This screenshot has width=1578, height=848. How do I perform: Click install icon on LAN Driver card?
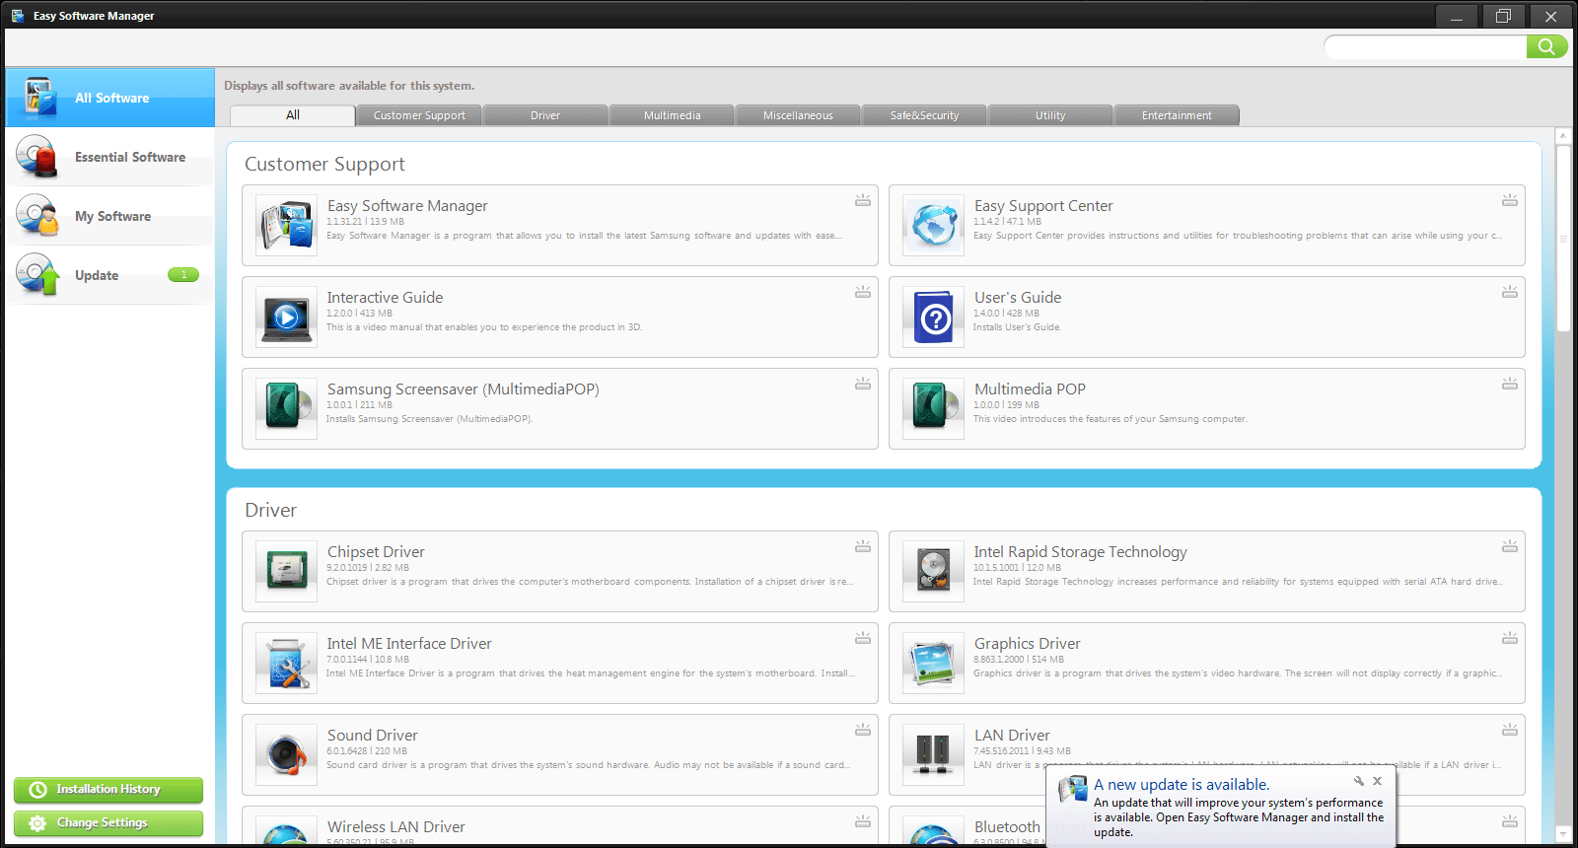(x=1510, y=730)
